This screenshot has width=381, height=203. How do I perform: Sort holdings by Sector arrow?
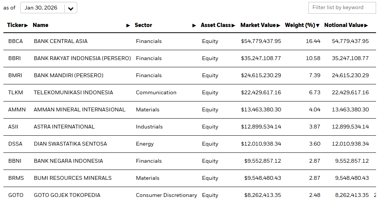click(x=194, y=25)
